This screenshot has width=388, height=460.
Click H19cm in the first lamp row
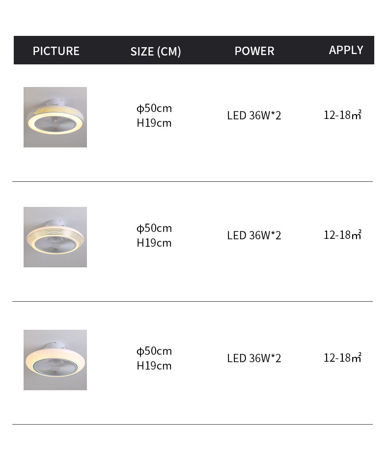point(154,123)
